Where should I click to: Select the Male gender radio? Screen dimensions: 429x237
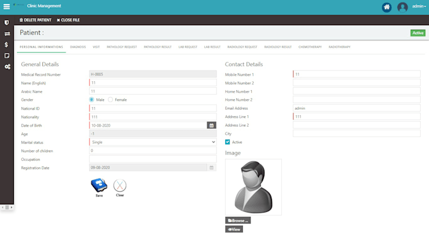point(91,100)
